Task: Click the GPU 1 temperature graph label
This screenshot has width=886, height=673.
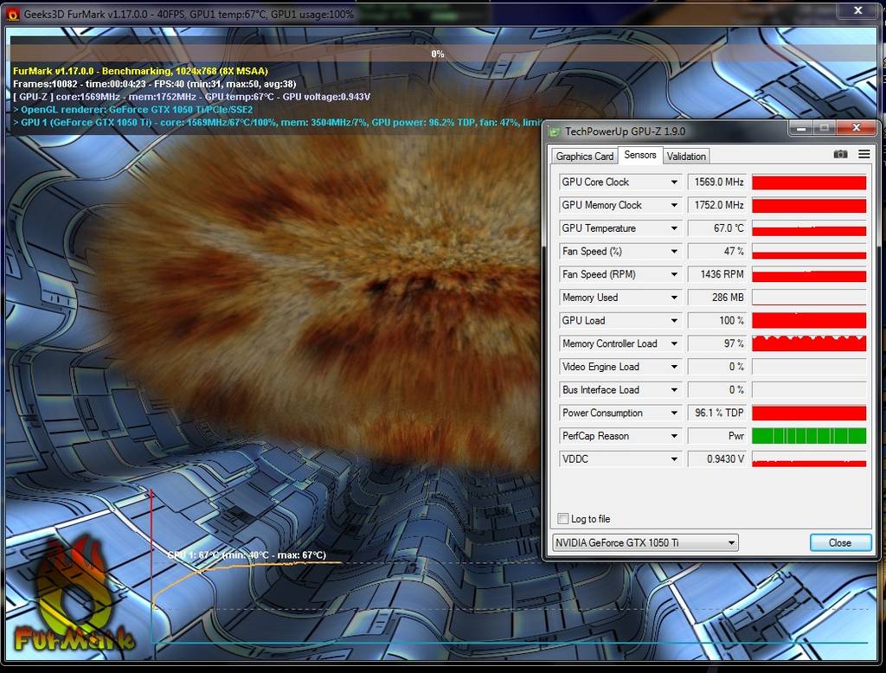Action: click(247, 554)
